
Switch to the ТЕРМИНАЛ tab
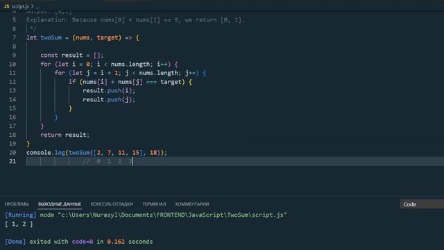pos(154,204)
